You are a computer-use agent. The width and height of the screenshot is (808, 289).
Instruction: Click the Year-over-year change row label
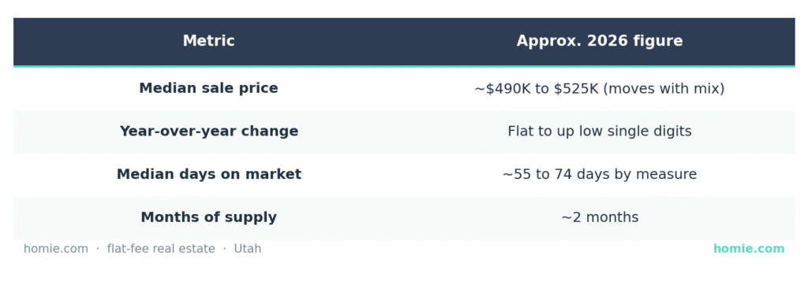208,132
